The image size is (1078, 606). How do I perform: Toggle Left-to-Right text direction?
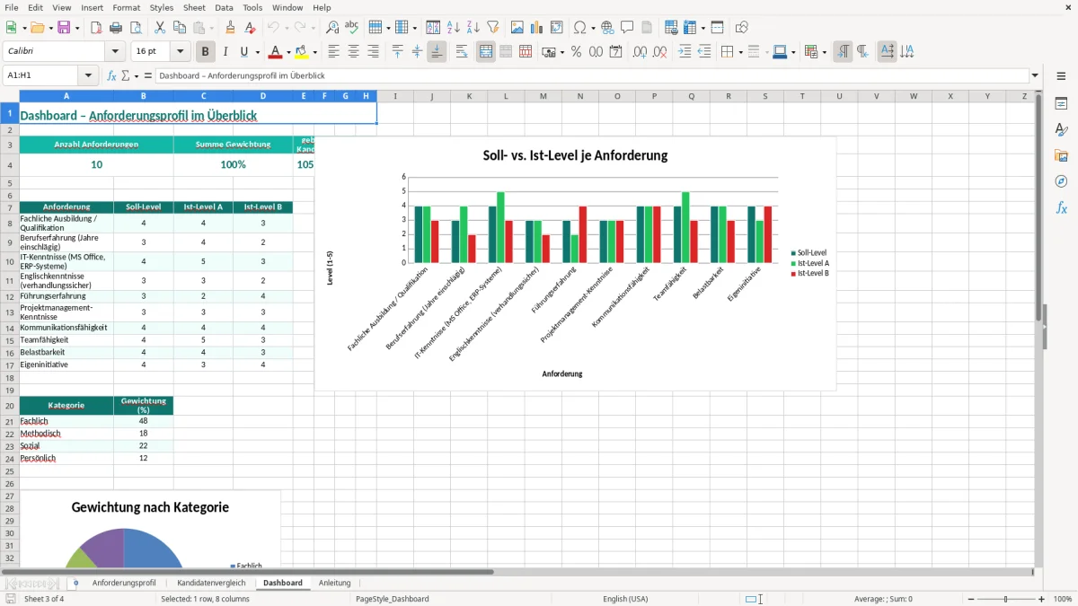click(843, 52)
